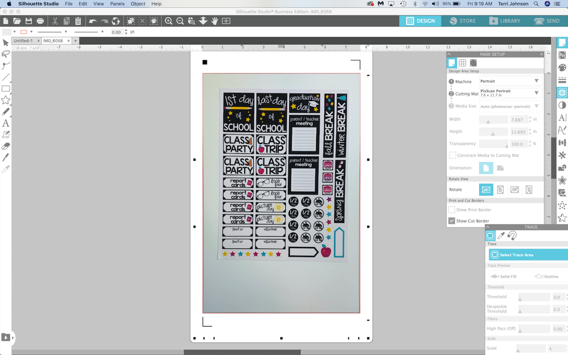Open the Media Size dropdown
568x355 pixels.
point(510,106)
